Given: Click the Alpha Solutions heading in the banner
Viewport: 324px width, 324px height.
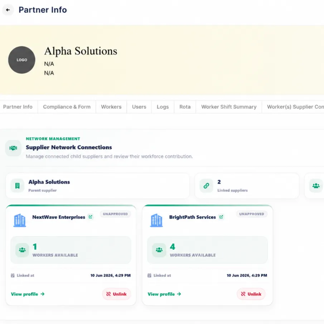Looking at the screenshot, I should [x=81, y=51].
